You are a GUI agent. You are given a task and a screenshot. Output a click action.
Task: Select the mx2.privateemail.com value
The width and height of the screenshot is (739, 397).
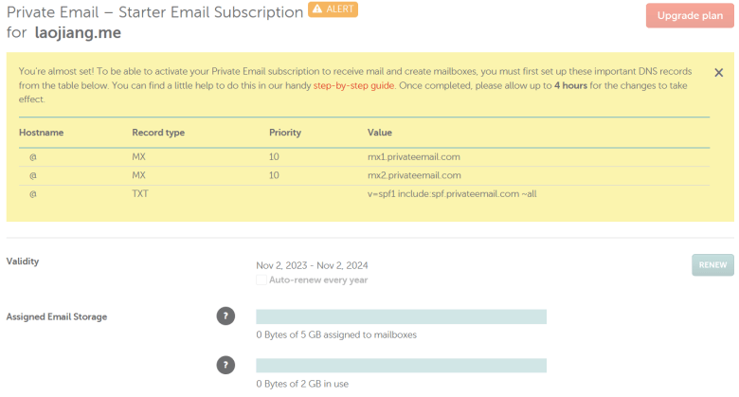[x=414, y=175]
